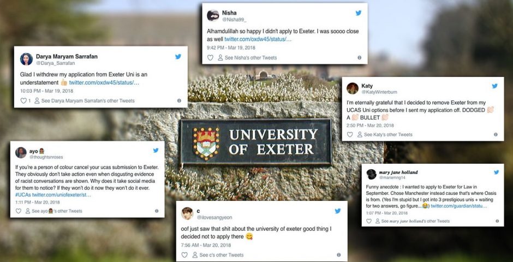Click See Darya Maryam Sarrafan's other Tweets
This screenshot has height=262, width=513.
tap(85, 101)
